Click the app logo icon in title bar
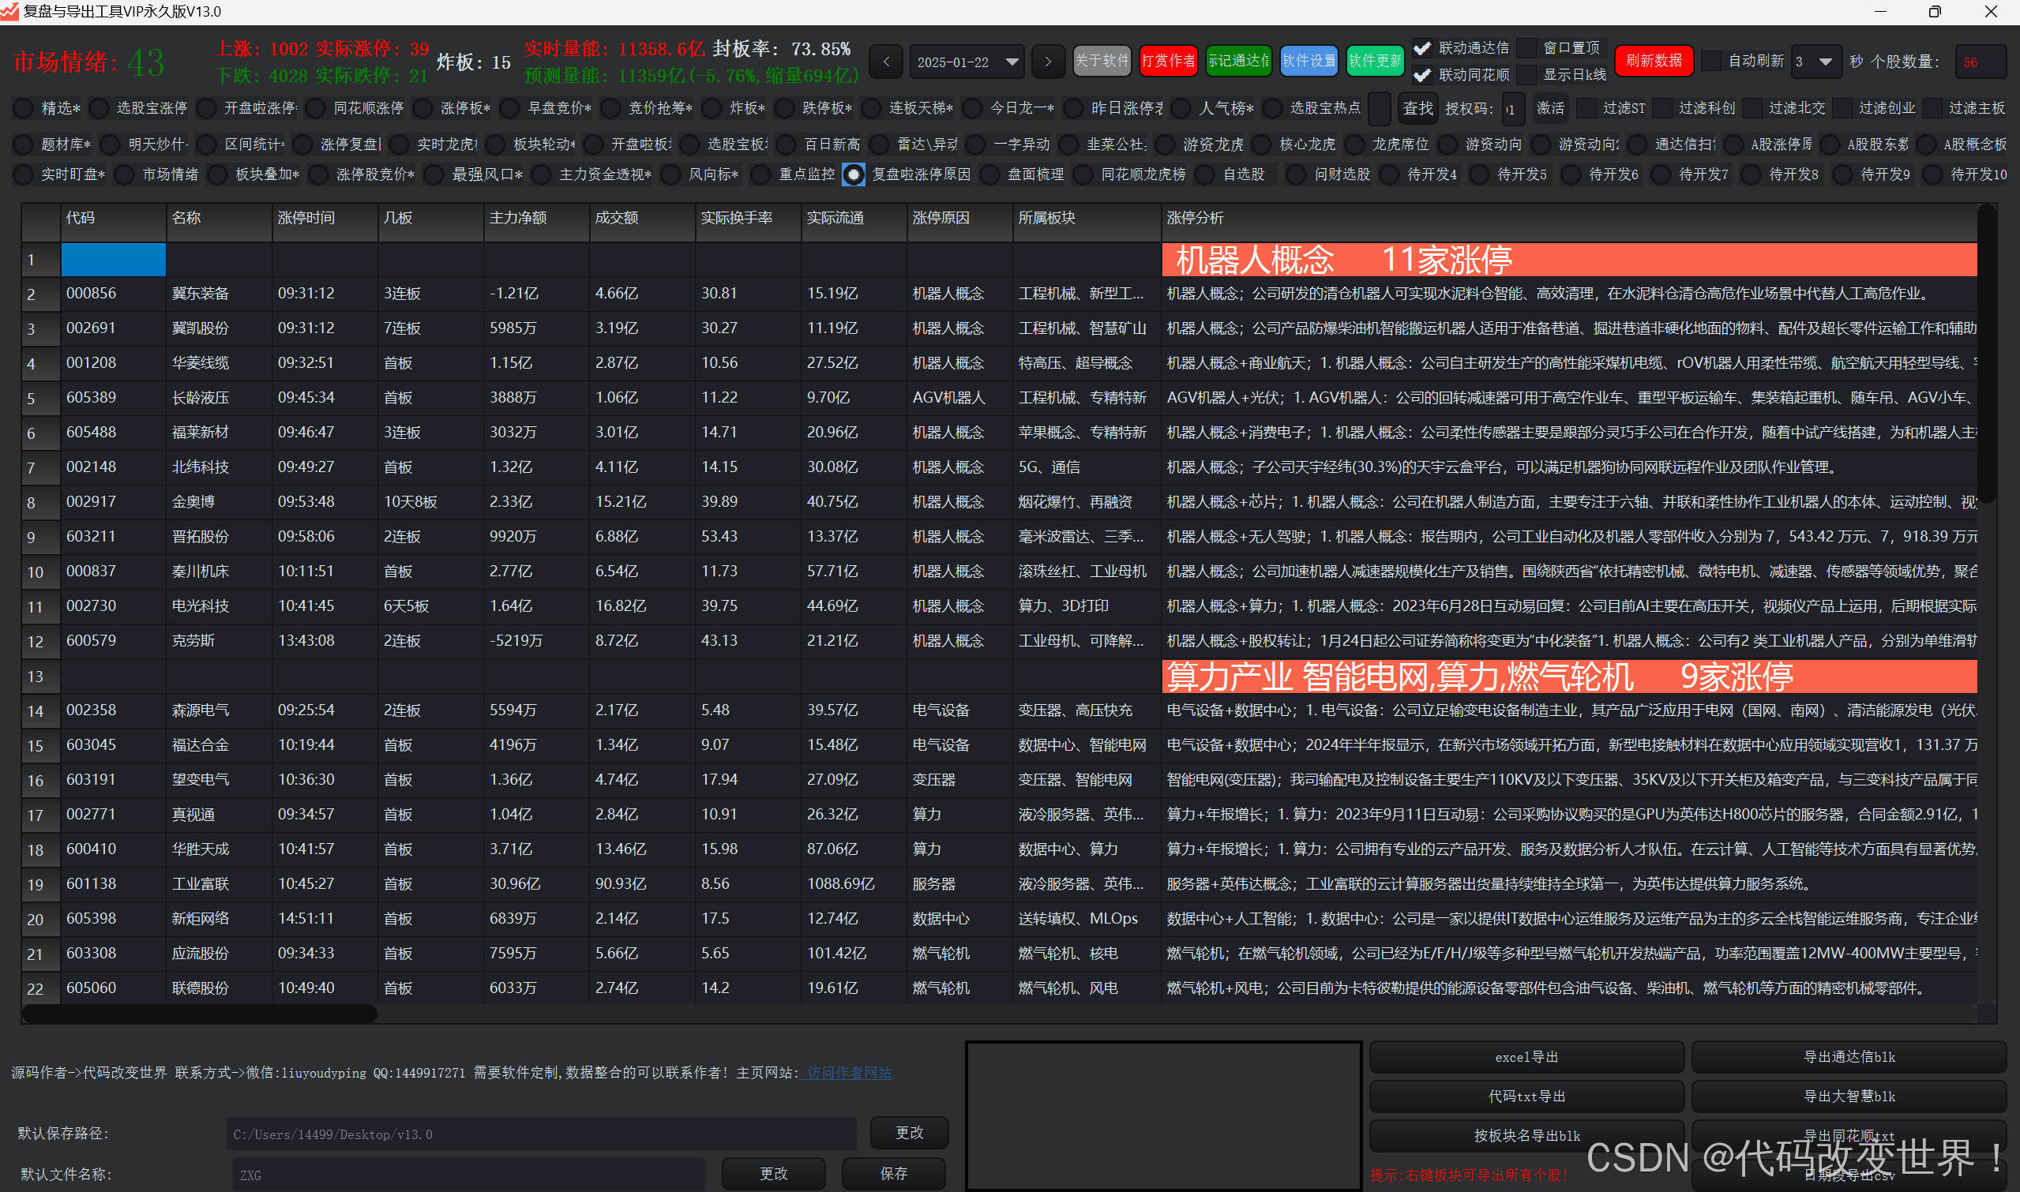This screenshot has width=2020, height=1192. [9, 11]
